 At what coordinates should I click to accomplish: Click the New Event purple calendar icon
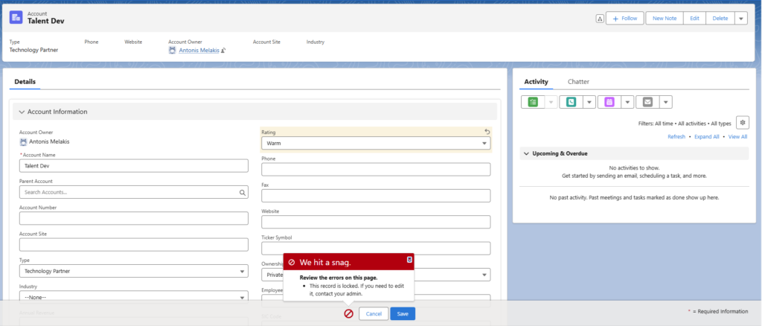tap(609, 102)
